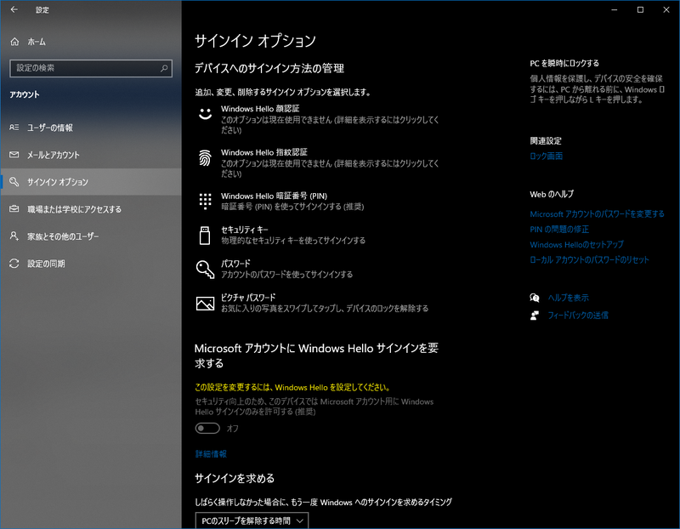This screenshot has width=680, height=529.
Task: Click the security key USB icon
Action: 204,235
